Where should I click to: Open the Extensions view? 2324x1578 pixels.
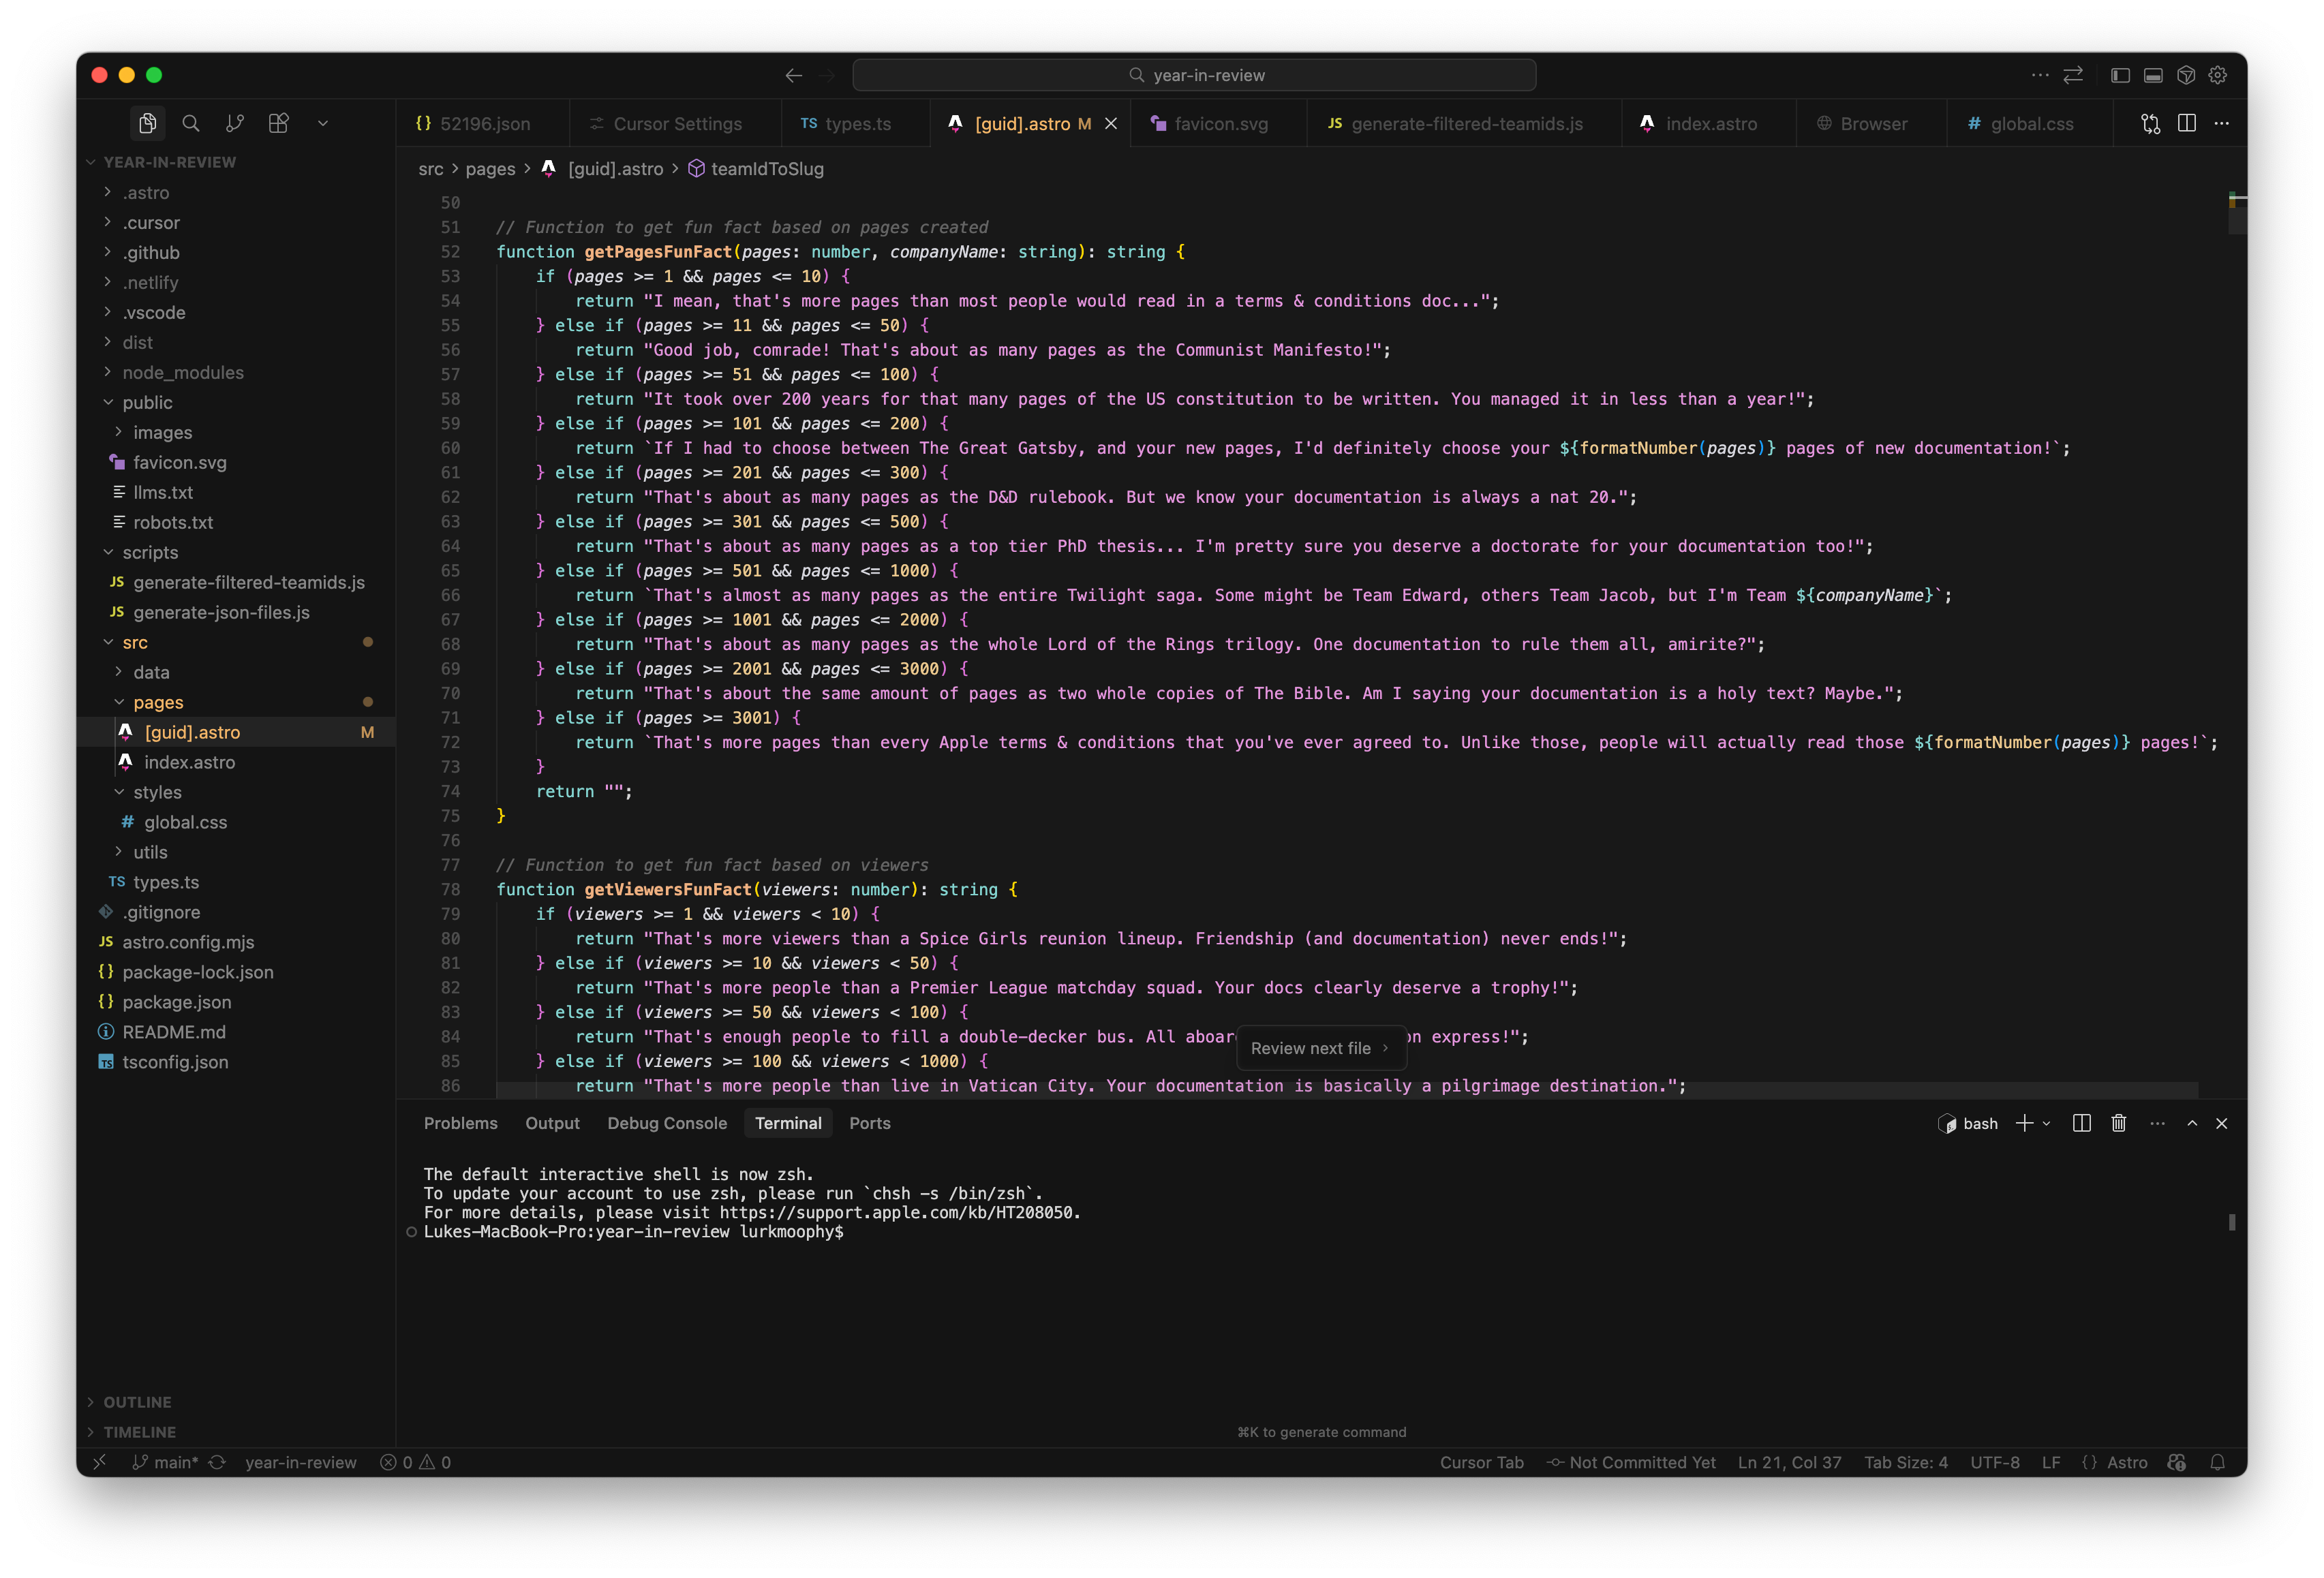279,123
